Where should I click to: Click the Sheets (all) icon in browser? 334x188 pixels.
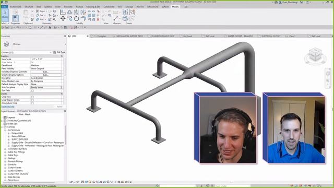[x=5, y=124]
